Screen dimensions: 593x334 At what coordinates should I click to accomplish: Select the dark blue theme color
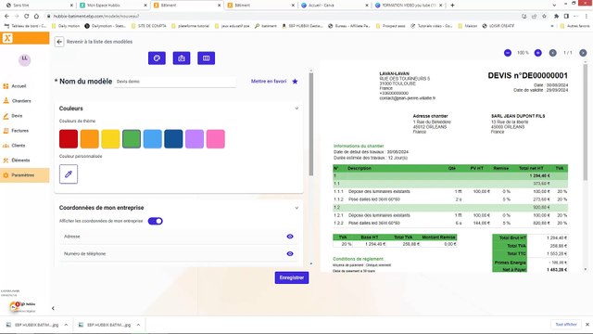173,139
